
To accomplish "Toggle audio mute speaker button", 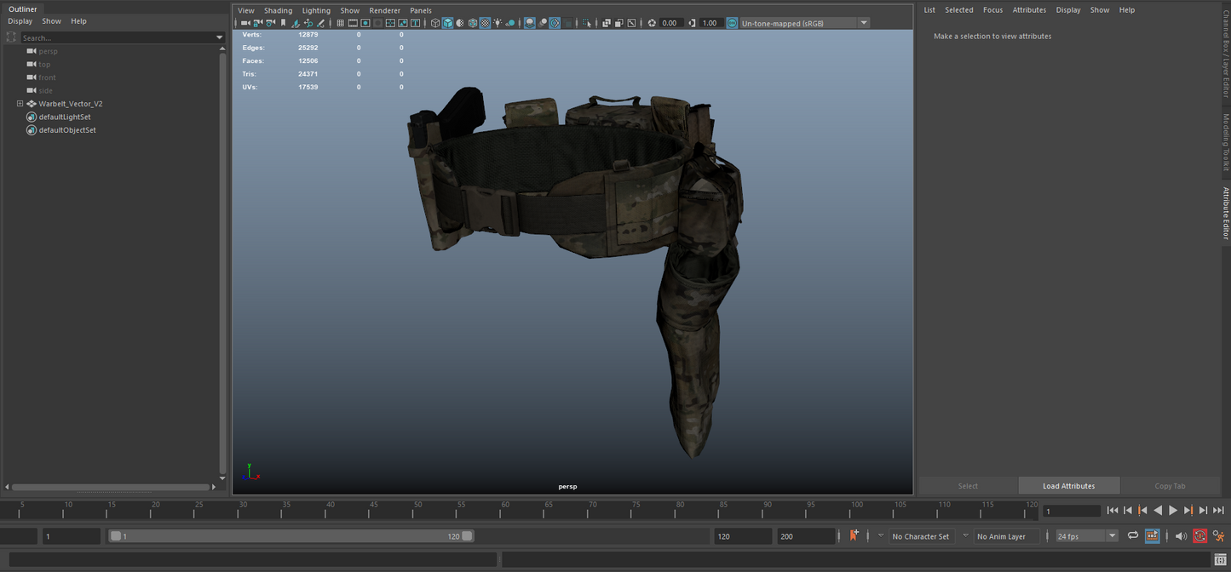I will (1180, 536).
